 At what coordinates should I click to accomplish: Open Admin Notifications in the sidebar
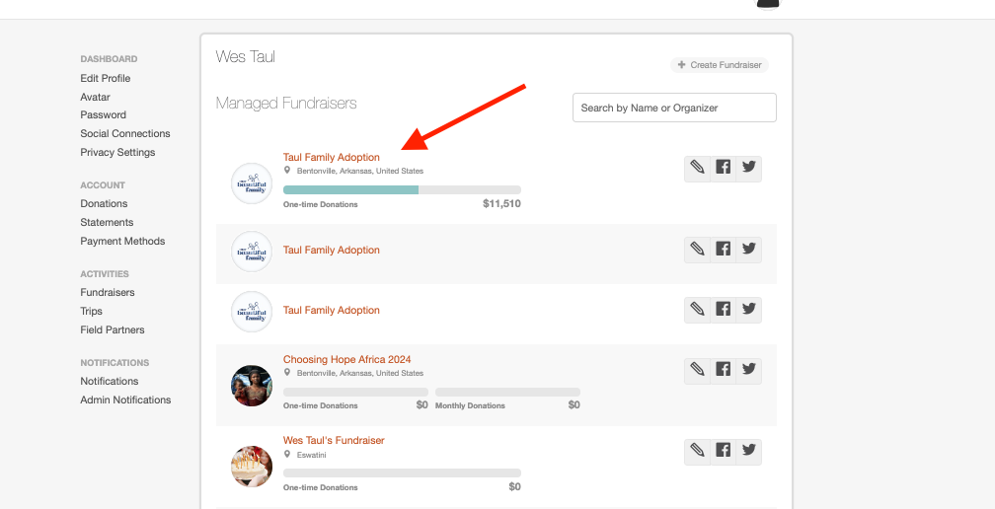(125, 400)
